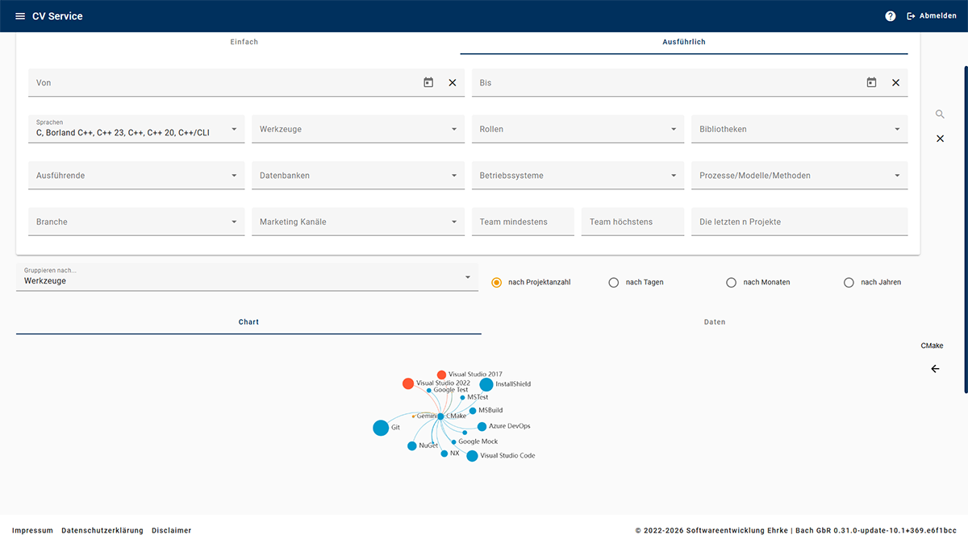
Task: Select the nach Monaten radio button
Action: [x=732, y=282]
